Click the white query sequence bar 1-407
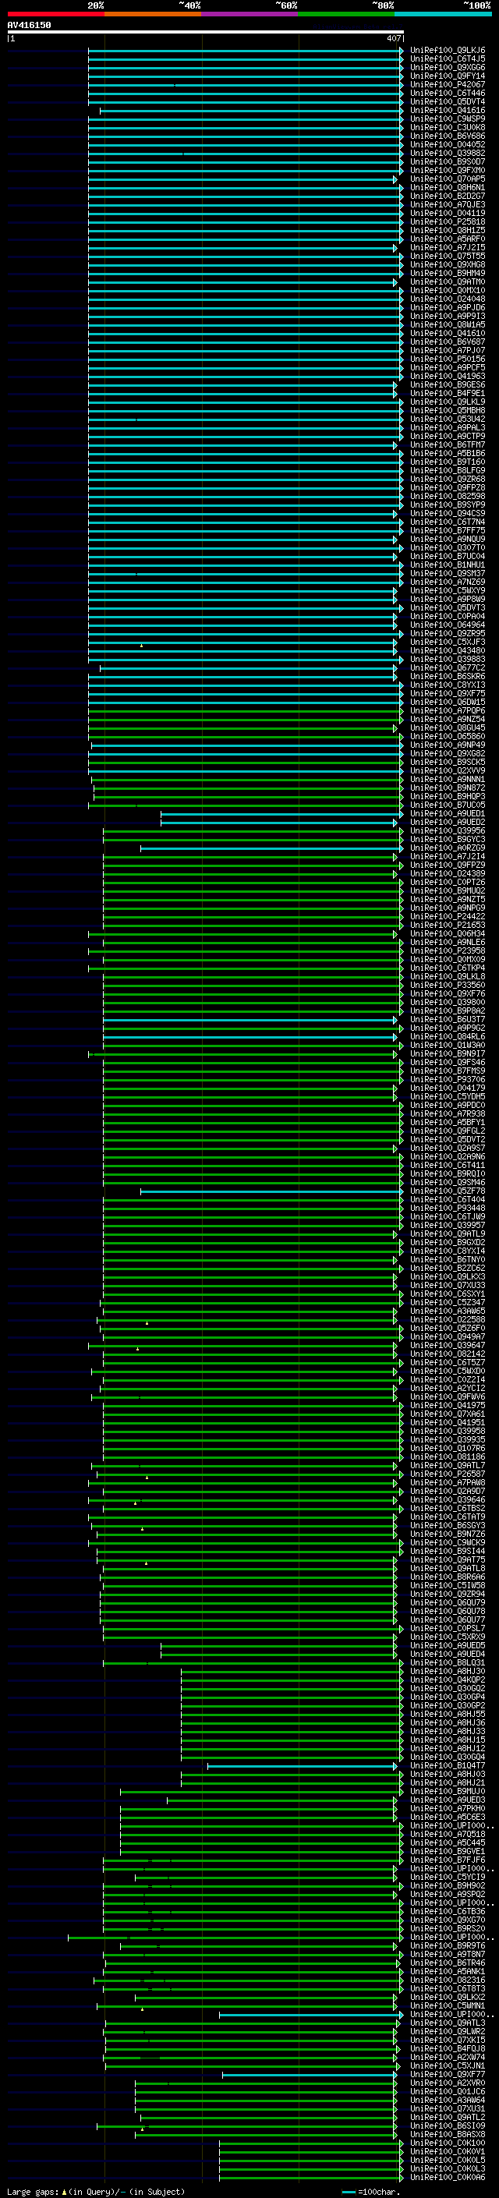499x2198 pixels. tap(206, 33)
